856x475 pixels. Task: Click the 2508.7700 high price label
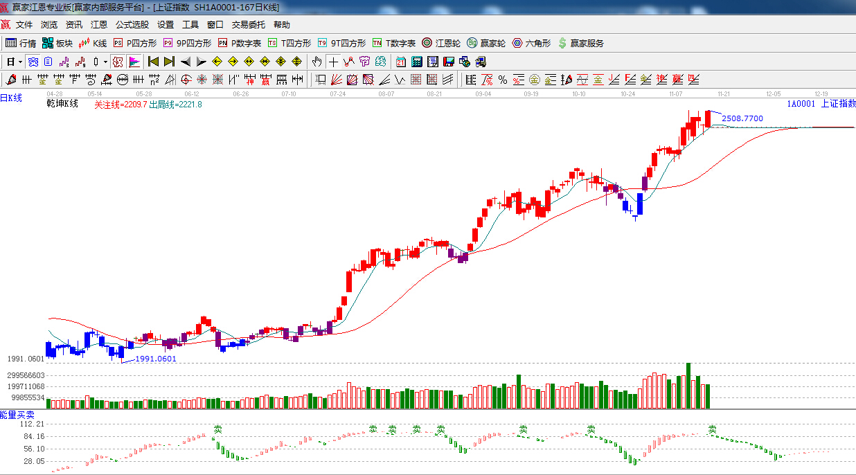(742, 118)
